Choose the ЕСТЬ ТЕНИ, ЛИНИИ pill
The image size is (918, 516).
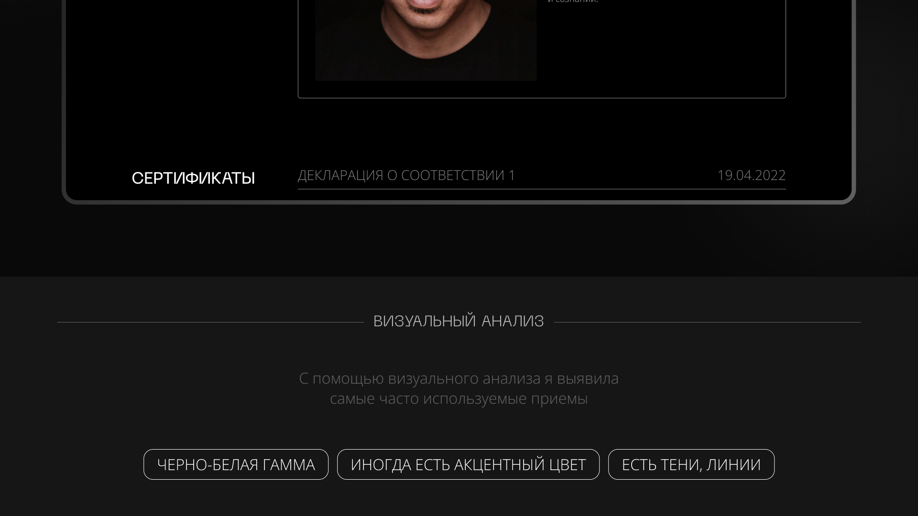(x=691, y=464)
